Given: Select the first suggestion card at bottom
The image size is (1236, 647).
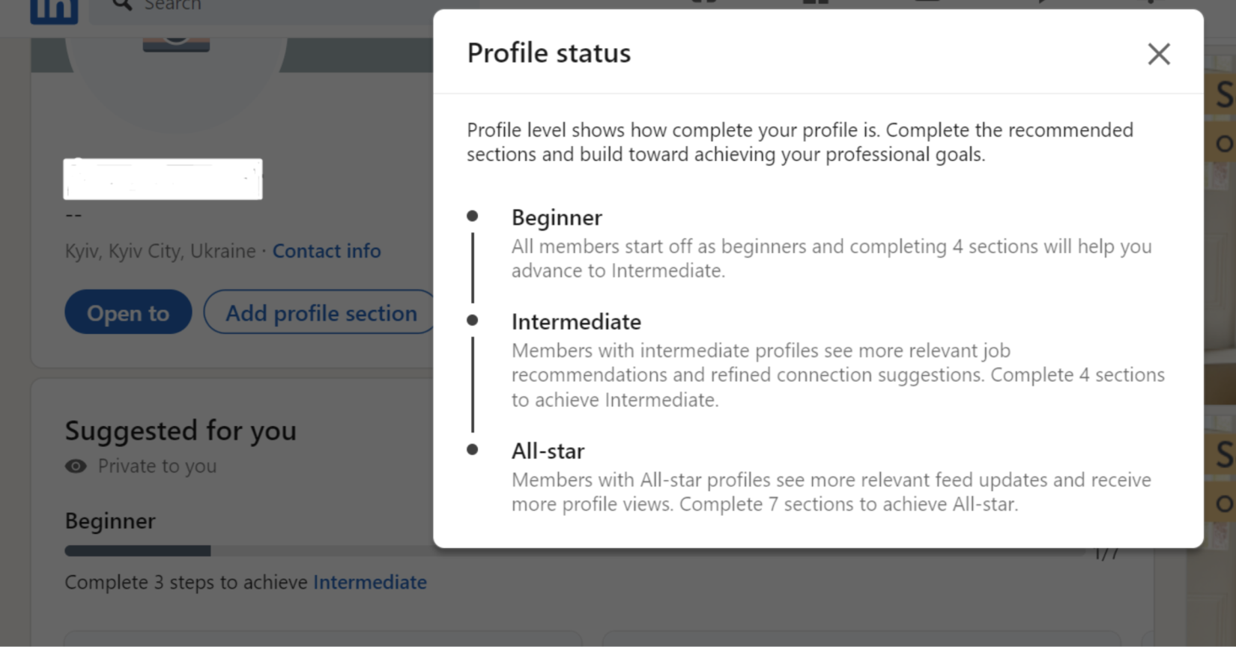Looking at the screenshot, I should point(322,642).
